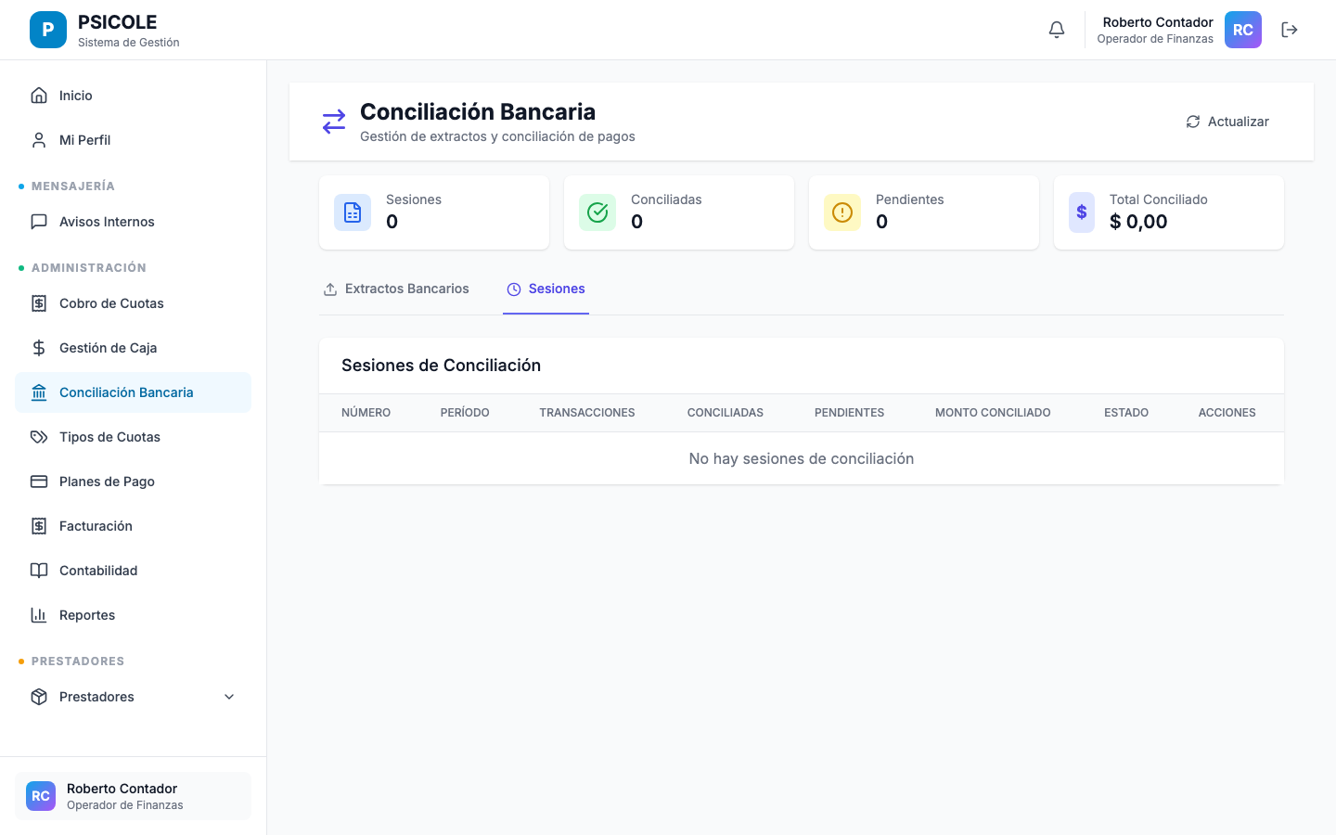The height and width of the screenshot is (835, 1336).
Task: Open Gestión de Caja
Action: 133,348
